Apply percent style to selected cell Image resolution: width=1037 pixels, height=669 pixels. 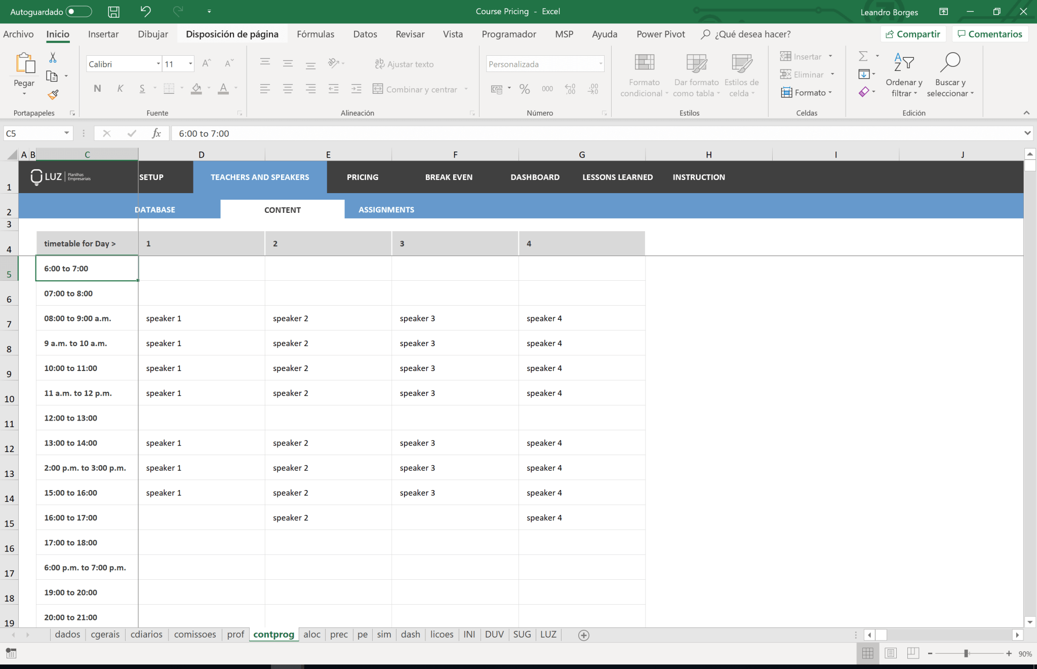click(x=524, y=89)
